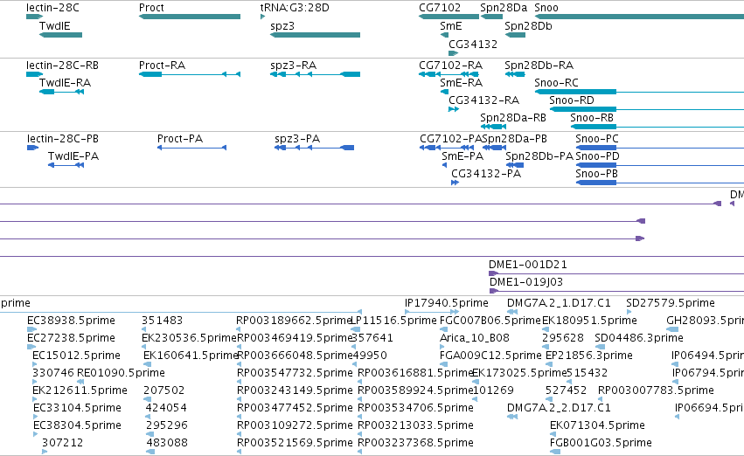Select transcript Spn28Db-RA
This screenshot has width=744, height=456.
pos(539,66)
